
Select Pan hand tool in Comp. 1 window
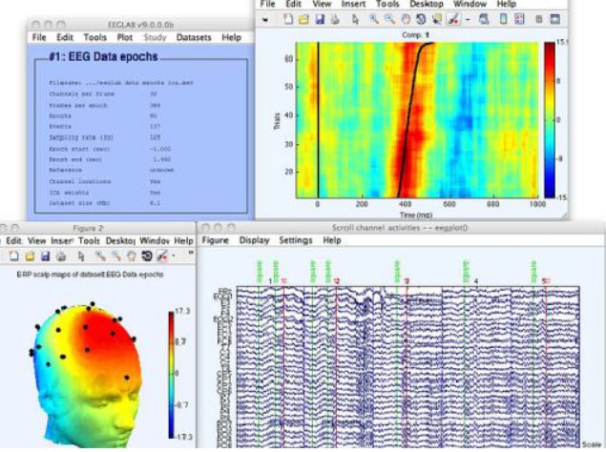(x=406, y=19)
